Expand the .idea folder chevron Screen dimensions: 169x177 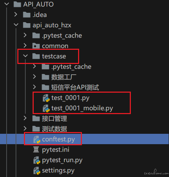tap(16, 15)
